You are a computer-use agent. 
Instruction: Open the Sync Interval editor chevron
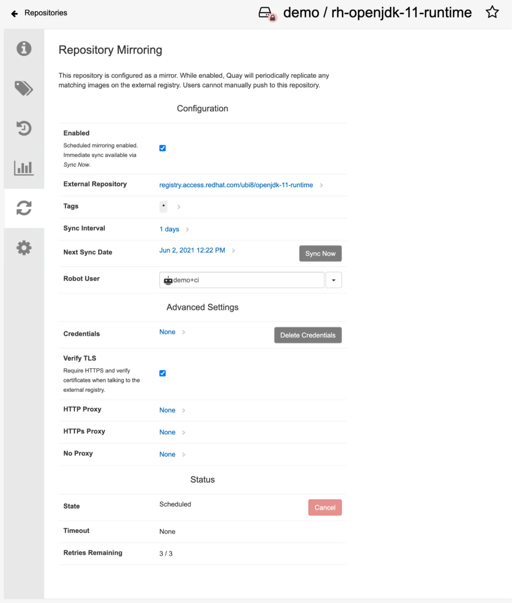[187, 229]
